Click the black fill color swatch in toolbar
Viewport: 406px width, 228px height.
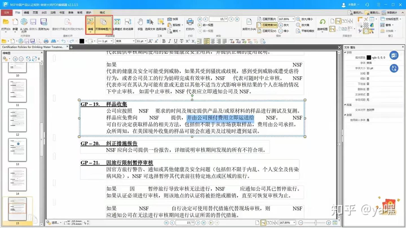click(x=82, y=41)
